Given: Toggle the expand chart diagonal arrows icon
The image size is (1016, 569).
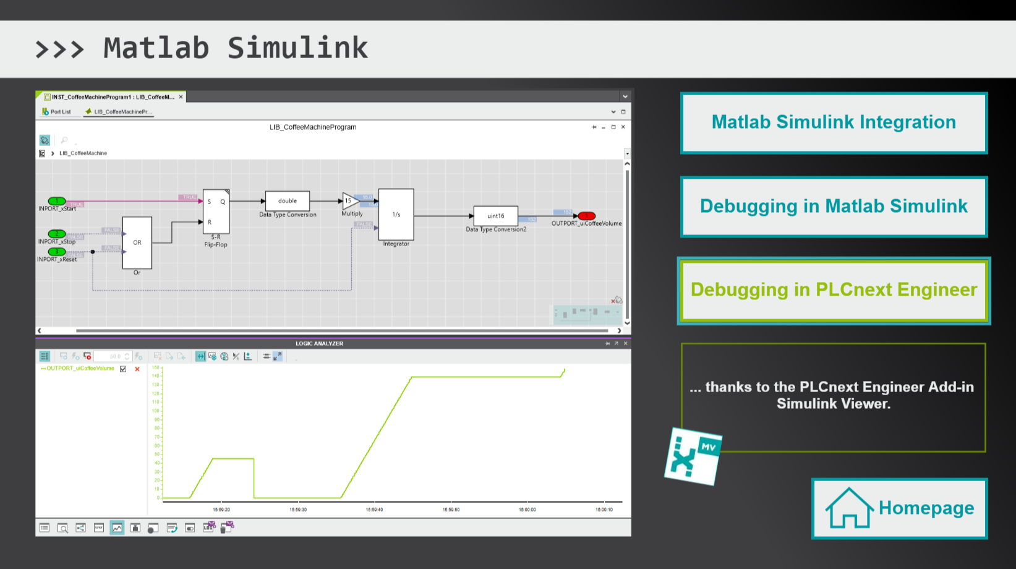Looking at the screenshot, I should 278,356.
